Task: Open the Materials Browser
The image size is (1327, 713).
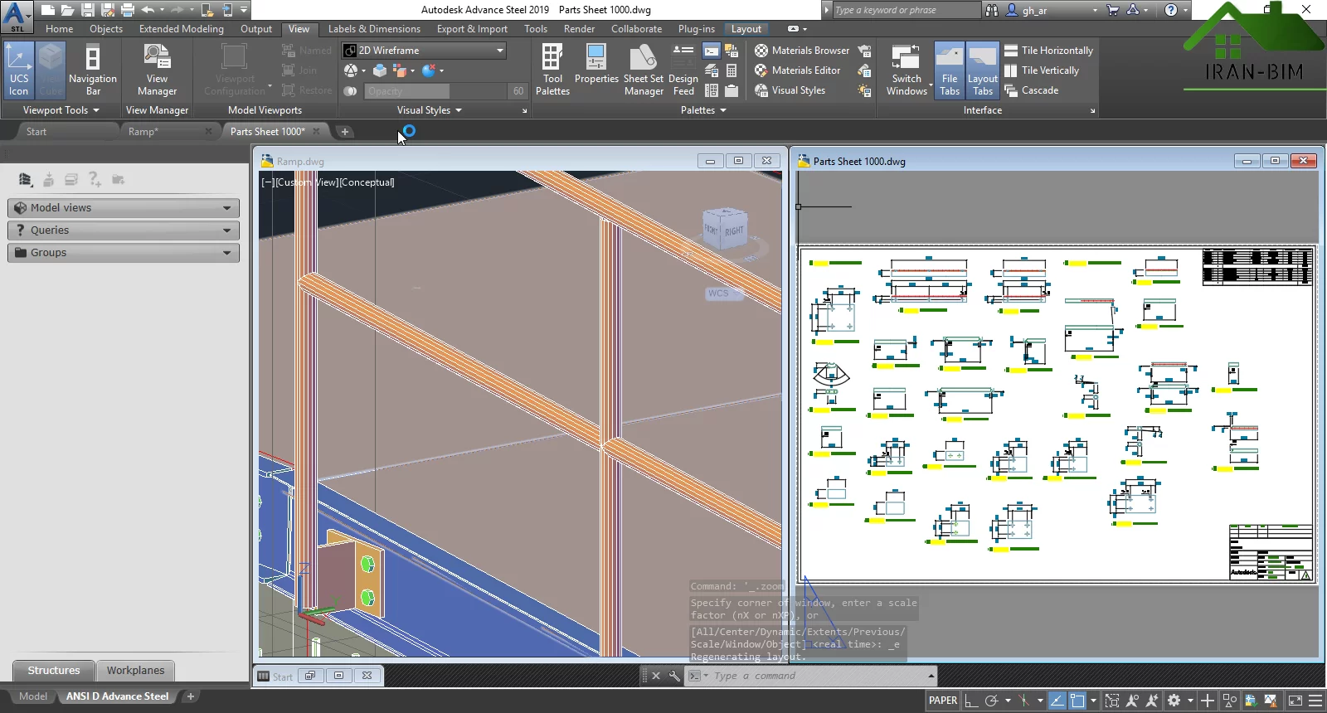Action: click(x=802, y=51)
